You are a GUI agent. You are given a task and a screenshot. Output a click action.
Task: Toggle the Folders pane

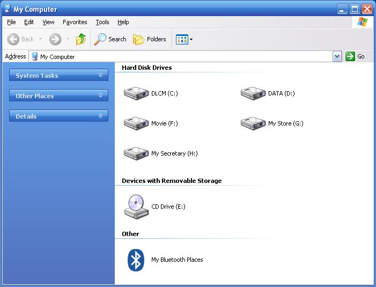[x=150, y=39]
